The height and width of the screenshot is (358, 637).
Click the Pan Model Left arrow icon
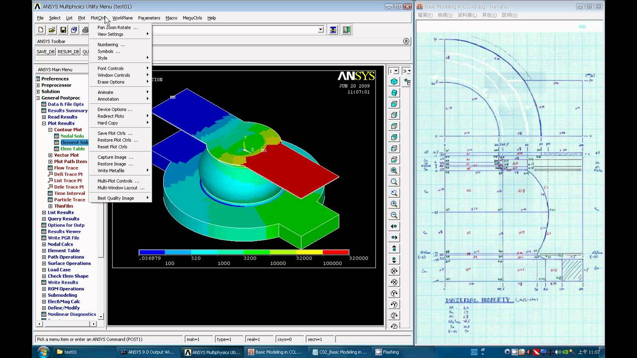coord(394,226)
